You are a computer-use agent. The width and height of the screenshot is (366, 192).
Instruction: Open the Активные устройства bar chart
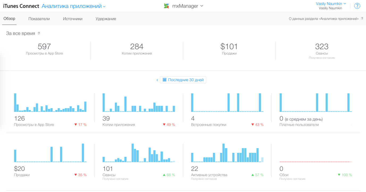(x=227, y=153)
